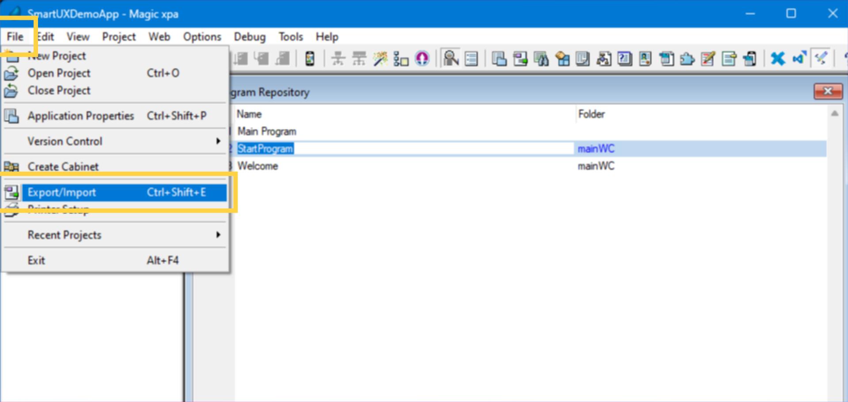Click the blue X toolbar icon
The width and height of the screenshot is (848, 402).
pos(778,58)
